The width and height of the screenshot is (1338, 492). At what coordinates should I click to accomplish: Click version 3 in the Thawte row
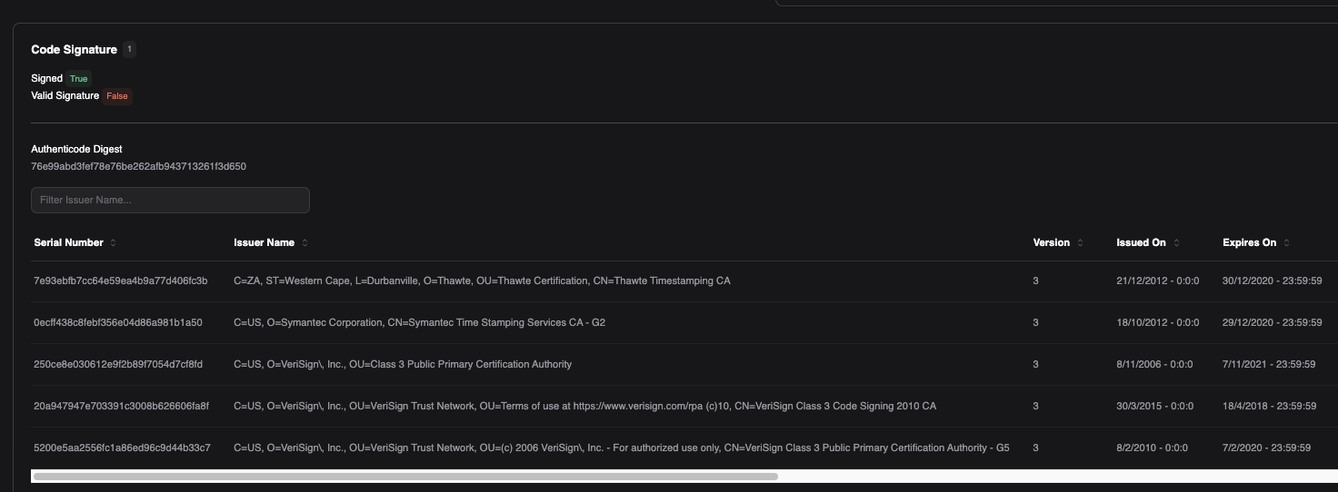coord(1036,281)
